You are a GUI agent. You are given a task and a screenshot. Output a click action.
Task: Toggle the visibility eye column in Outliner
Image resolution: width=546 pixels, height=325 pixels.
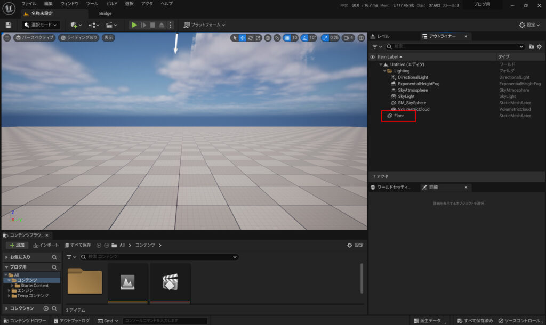[372, 56]
